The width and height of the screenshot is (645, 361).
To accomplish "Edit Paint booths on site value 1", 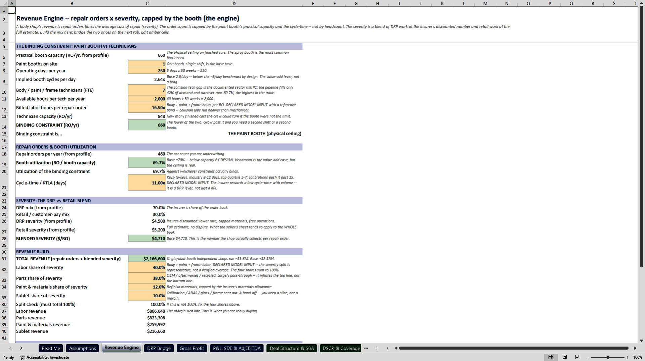I will 147,64.
